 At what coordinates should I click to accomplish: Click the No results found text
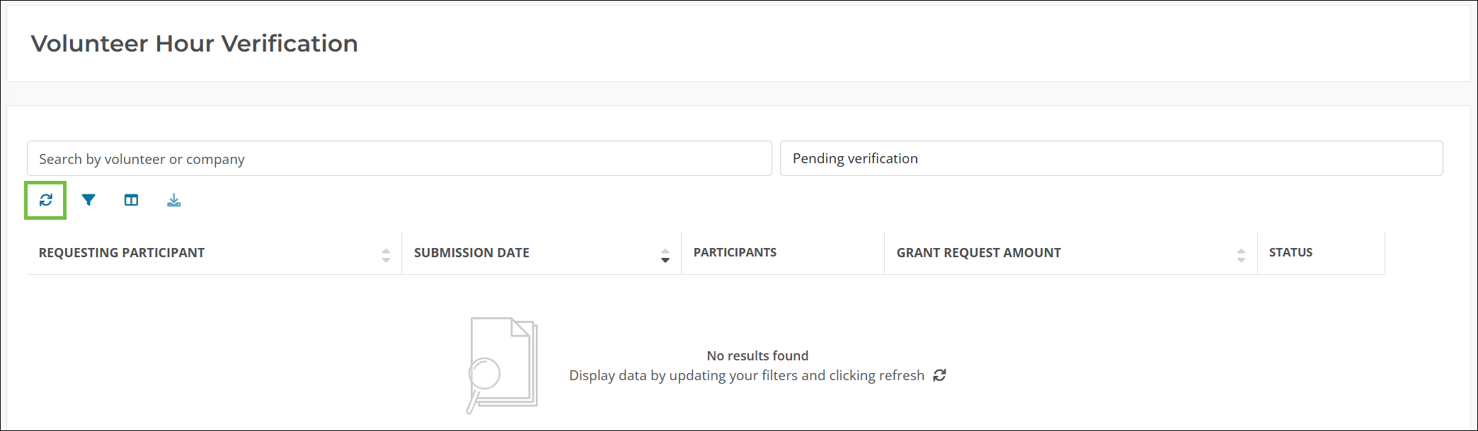(x=757, y=355)
